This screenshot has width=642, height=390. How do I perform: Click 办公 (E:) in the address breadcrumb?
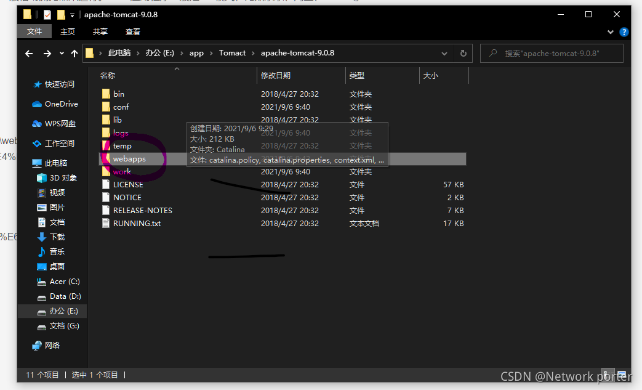[x=159, y=53]
